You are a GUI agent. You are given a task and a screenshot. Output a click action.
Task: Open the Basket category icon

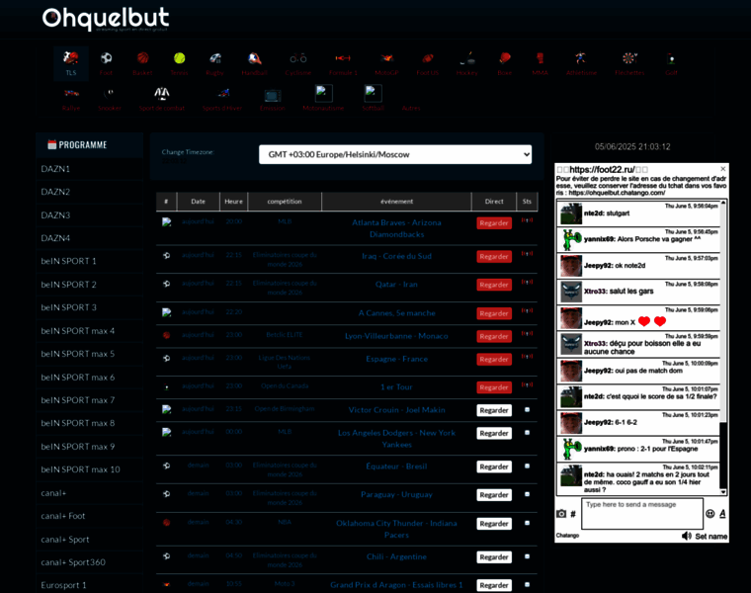142,58
